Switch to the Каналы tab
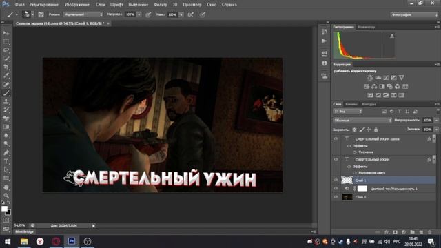This screenshot has width=441, height=248. coord(351,104)
